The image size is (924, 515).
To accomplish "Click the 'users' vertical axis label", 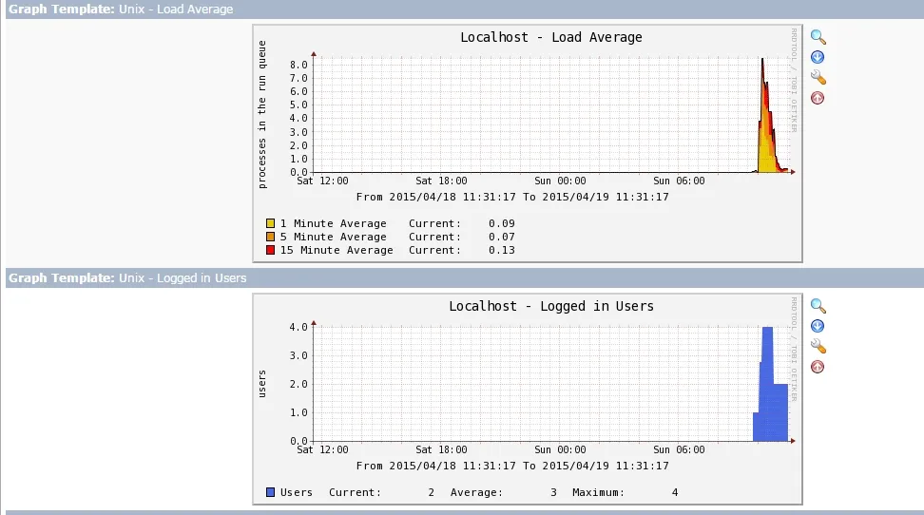I will [x=262, y=384].
